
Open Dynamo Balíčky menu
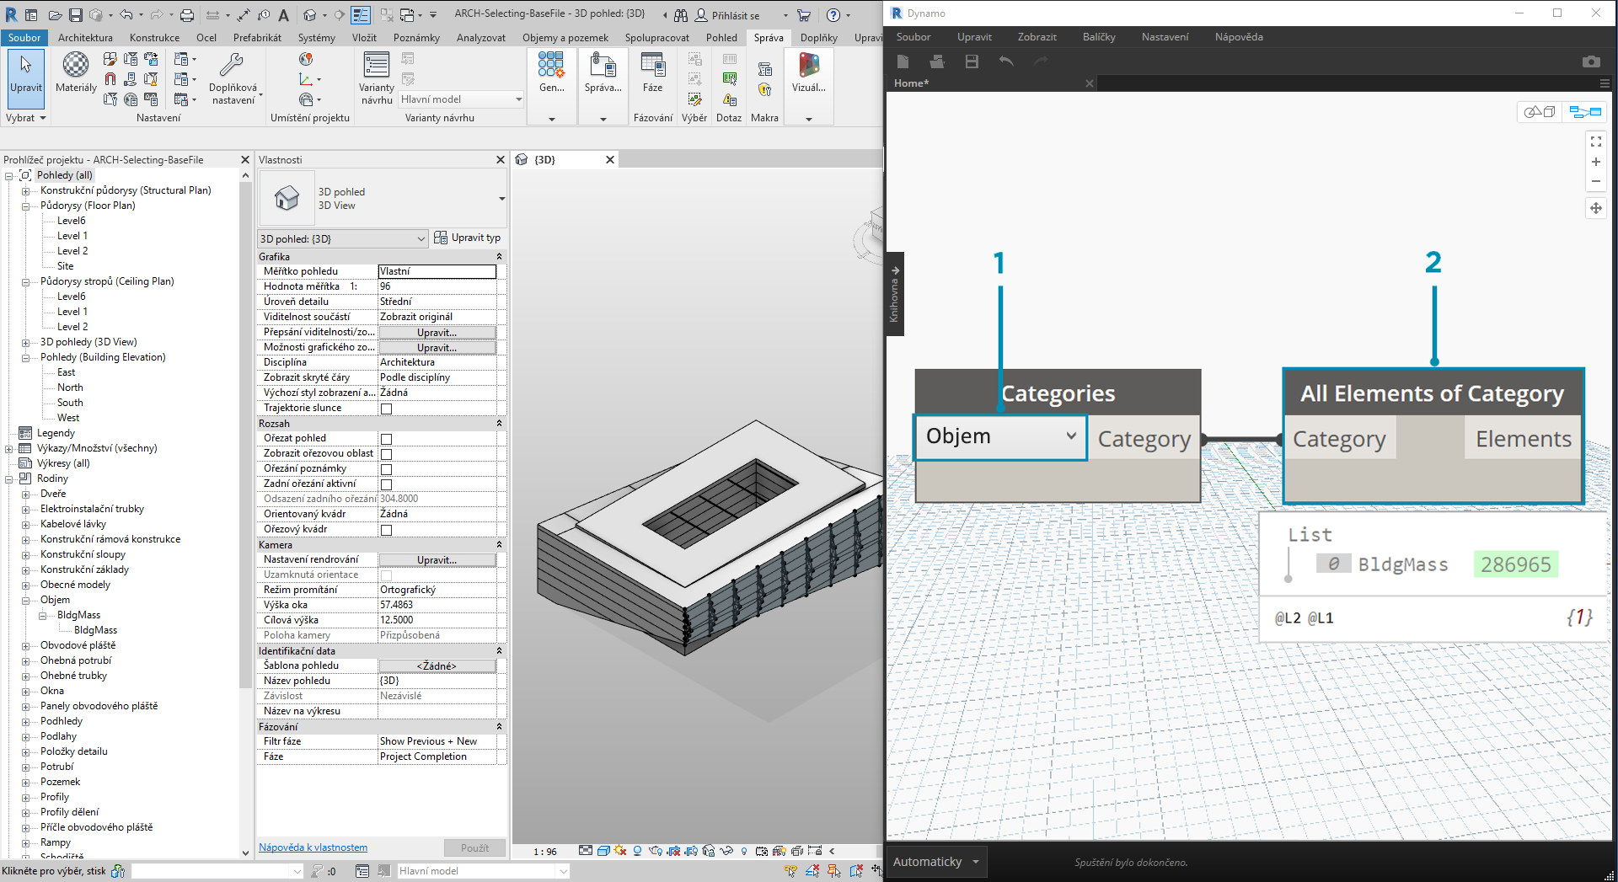1099,37
